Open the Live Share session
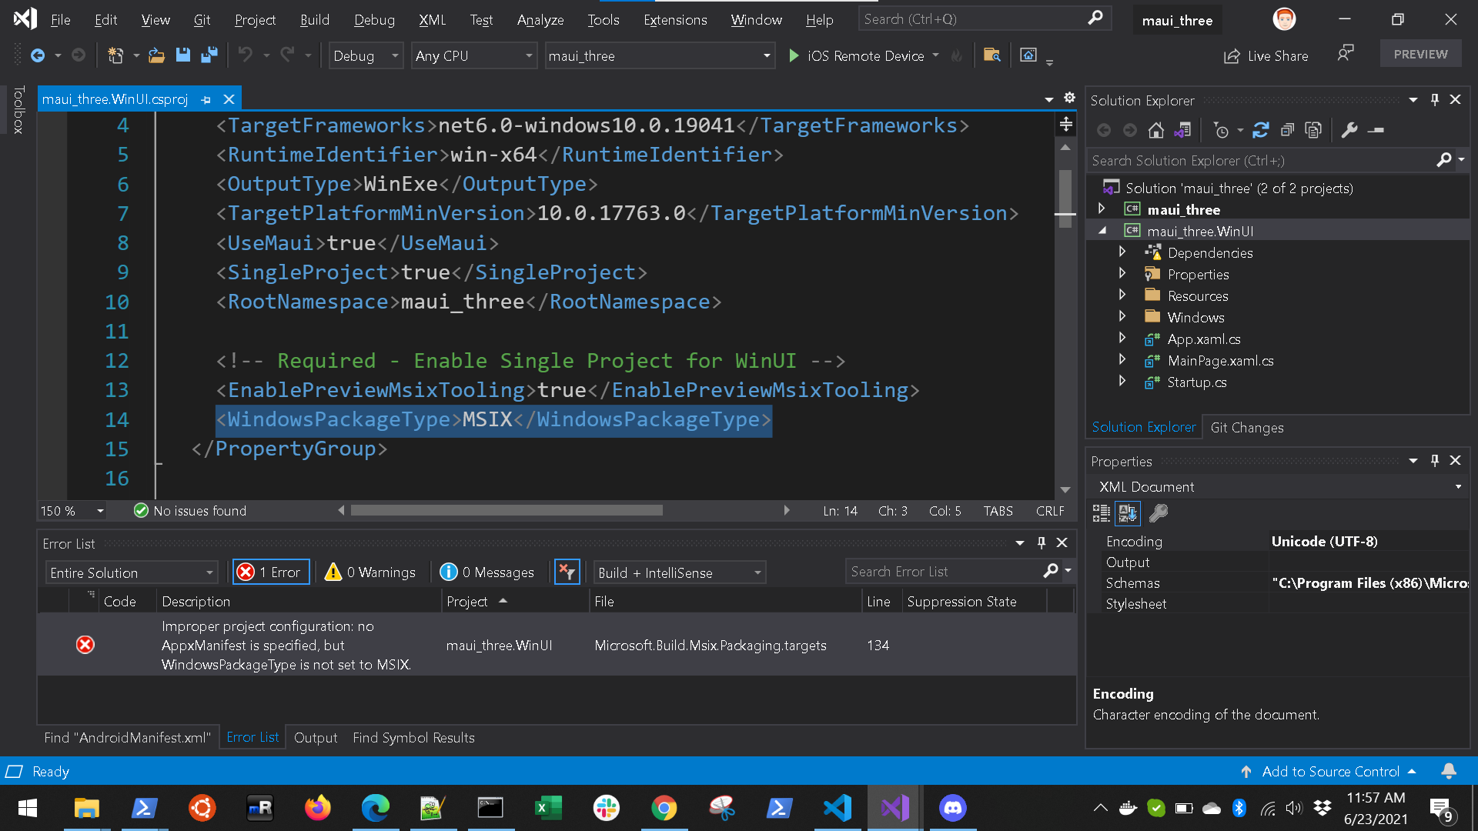Viewport: 1478px width, 831px height. point(1266,55)
